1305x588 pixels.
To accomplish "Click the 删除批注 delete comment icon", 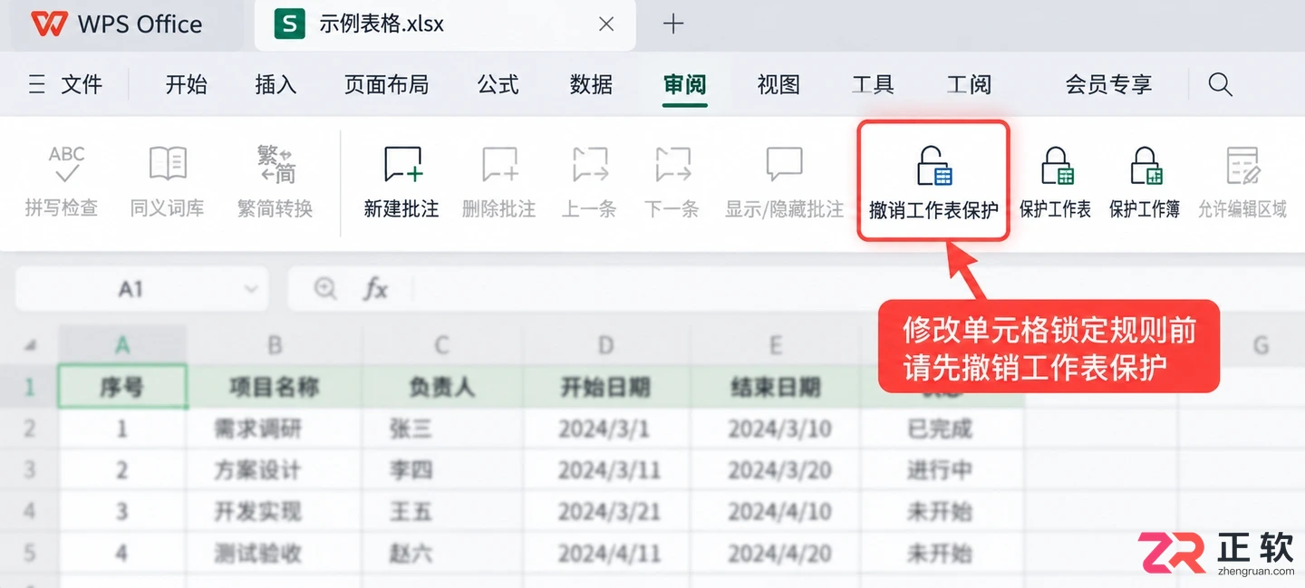I will tap(499, 164).
